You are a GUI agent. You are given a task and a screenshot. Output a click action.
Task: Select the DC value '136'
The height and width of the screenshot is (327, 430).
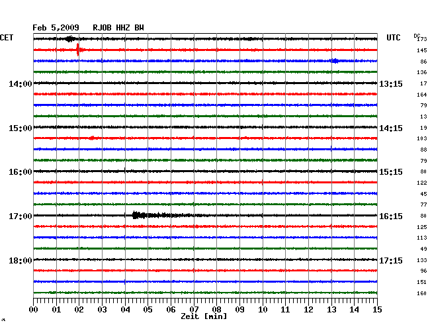(422, 72)
